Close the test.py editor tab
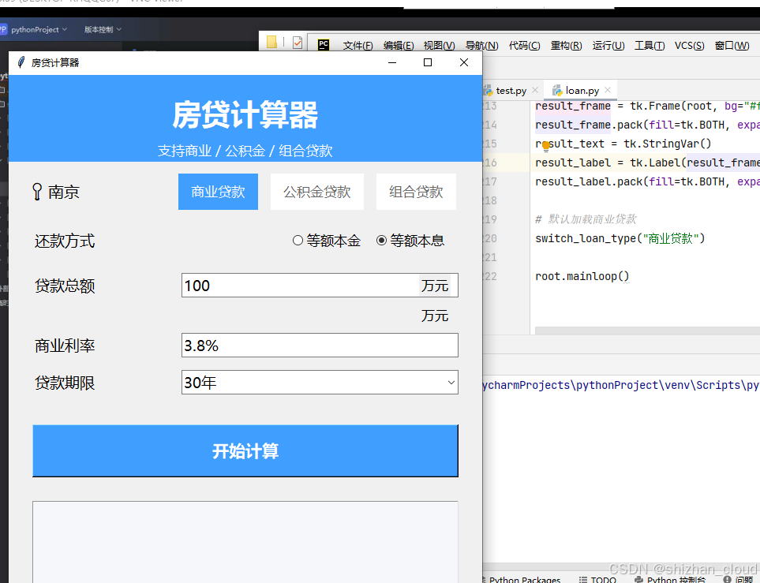Image resolution: width=760 pixels, height=583 pixels. coord(535,90)
